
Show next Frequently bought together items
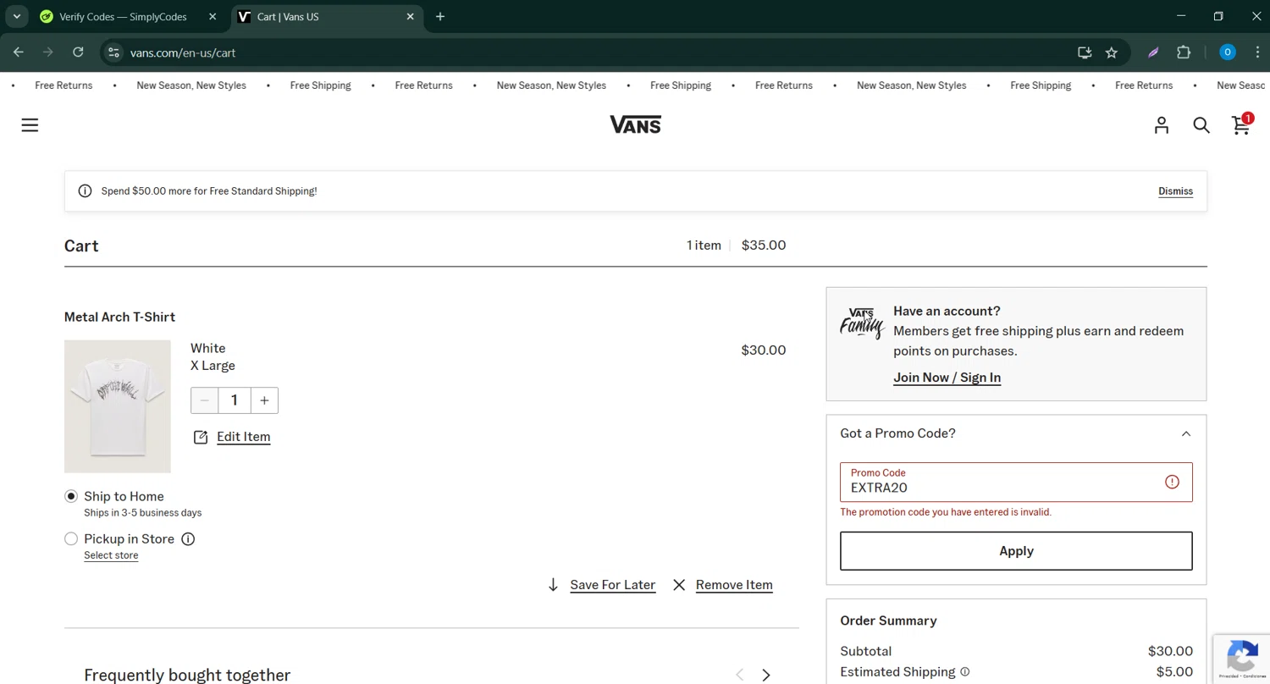point(766,675)
